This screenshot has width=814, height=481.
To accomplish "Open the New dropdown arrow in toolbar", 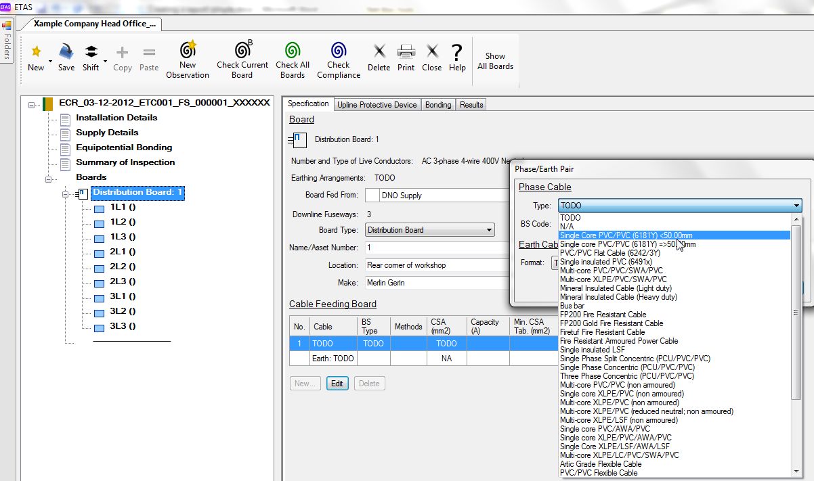I will [51, 61].
